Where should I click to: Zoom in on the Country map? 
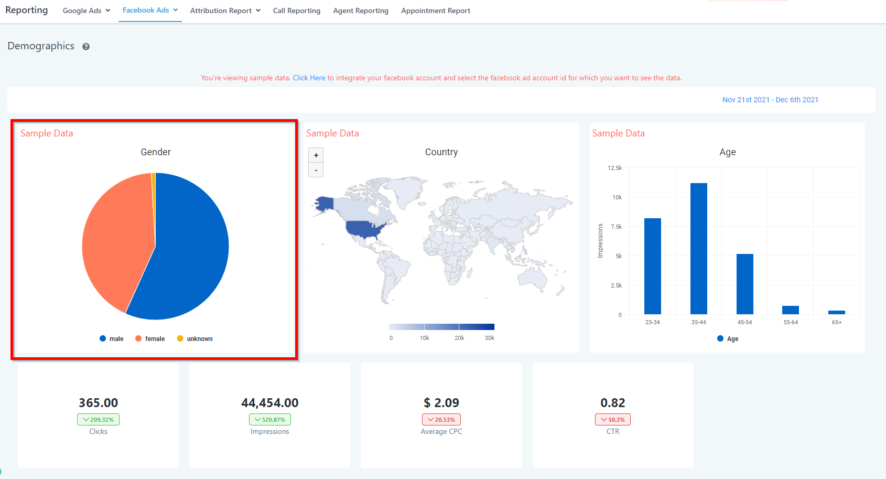pos(316,155)
